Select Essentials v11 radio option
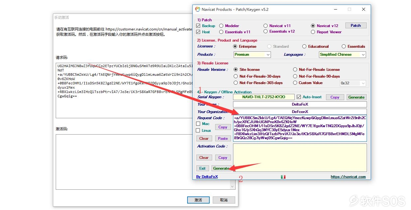 pos(221,32)
